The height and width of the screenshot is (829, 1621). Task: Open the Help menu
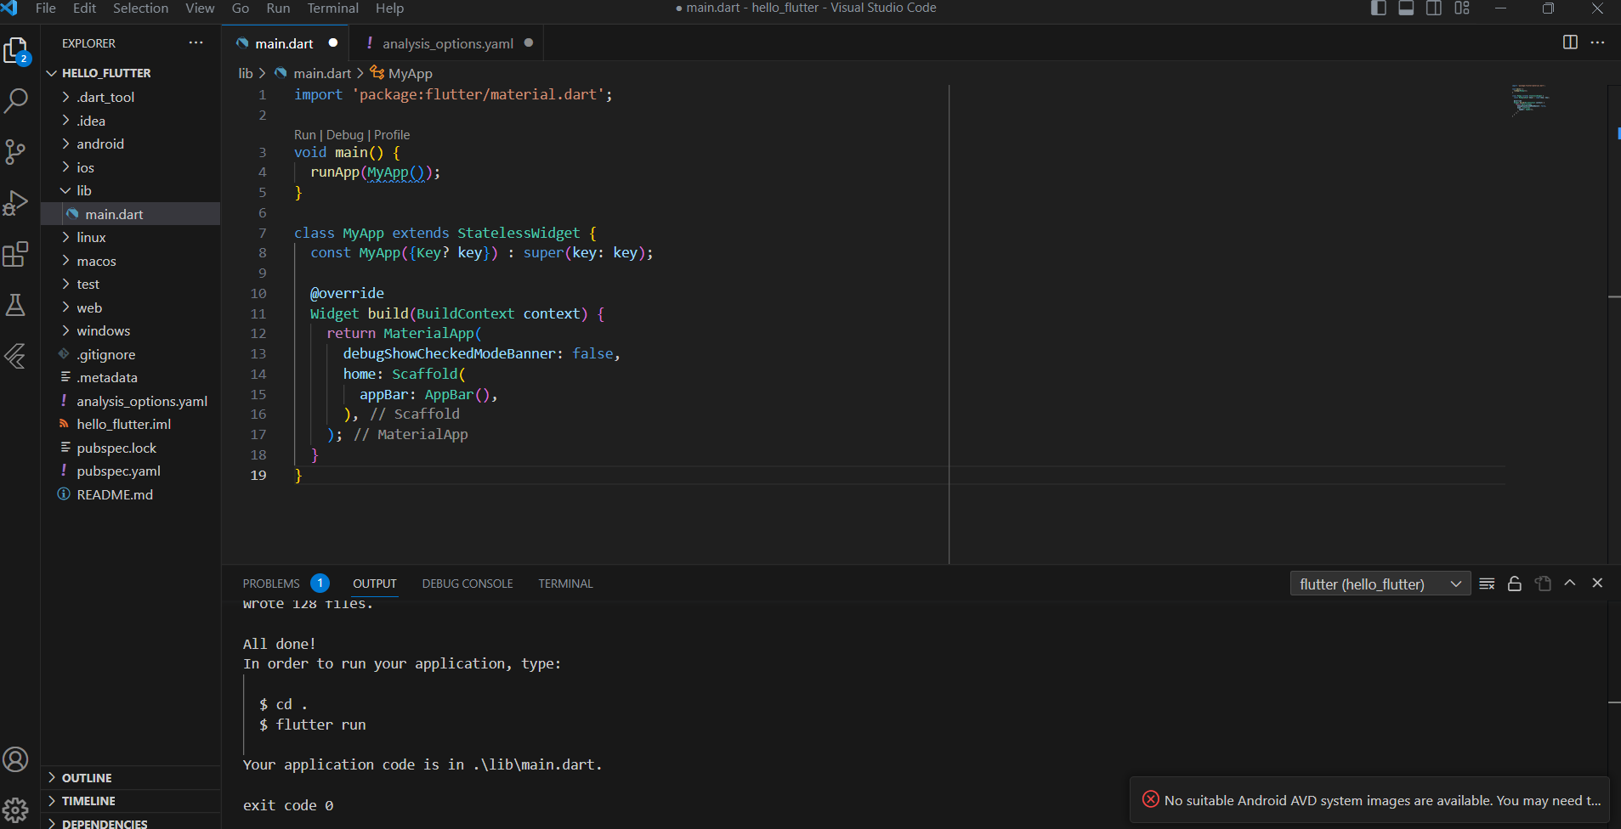(x=389, y=8)
